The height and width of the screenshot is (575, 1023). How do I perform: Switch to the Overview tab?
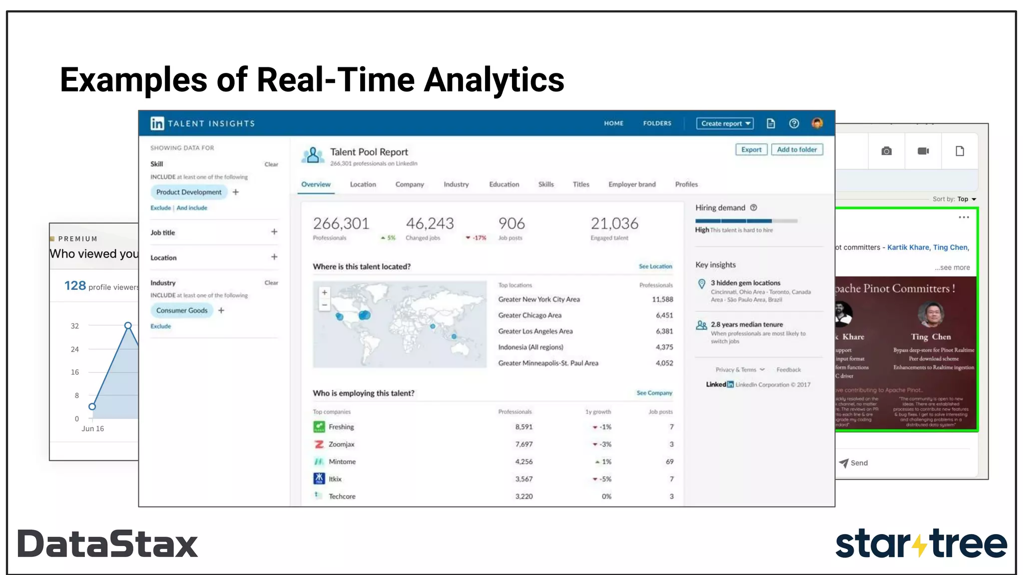316,185
